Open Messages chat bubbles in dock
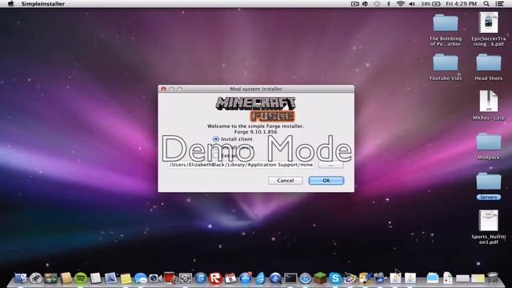512x288 pixels. click(141, 278)
